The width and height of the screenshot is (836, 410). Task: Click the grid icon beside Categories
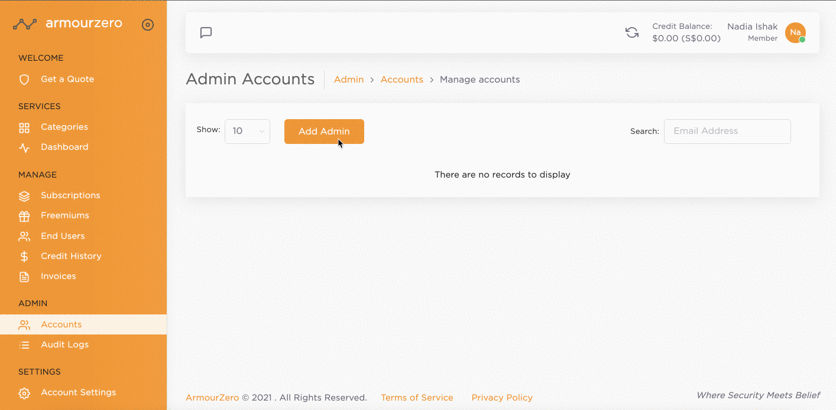point(24,127)
